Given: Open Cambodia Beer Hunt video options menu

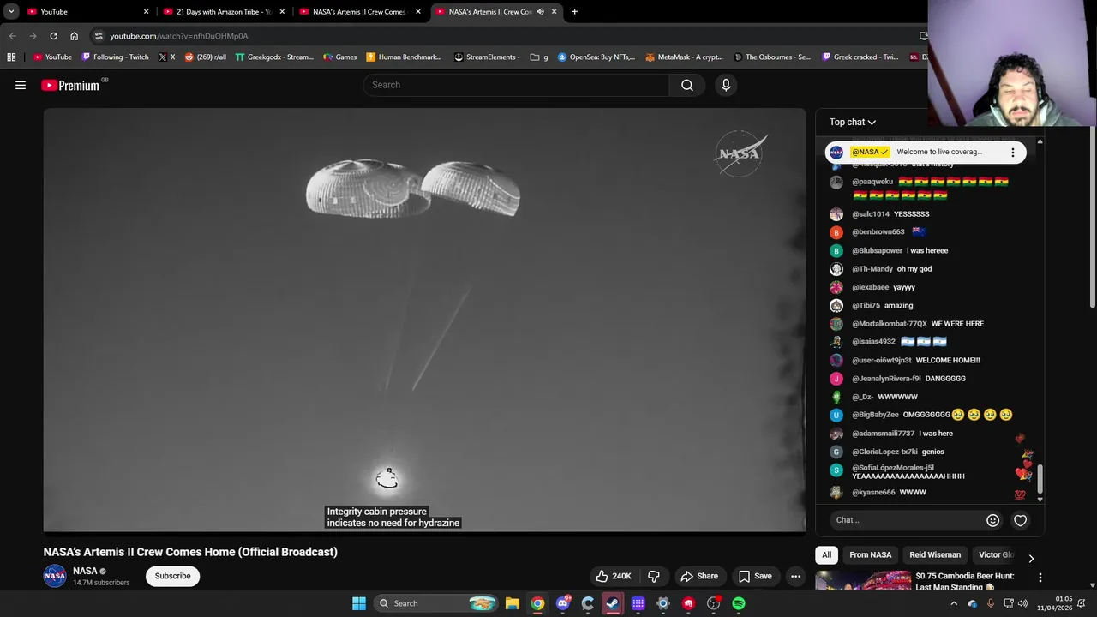Looking at the screenshot, I should click(x=1040, y=578).
